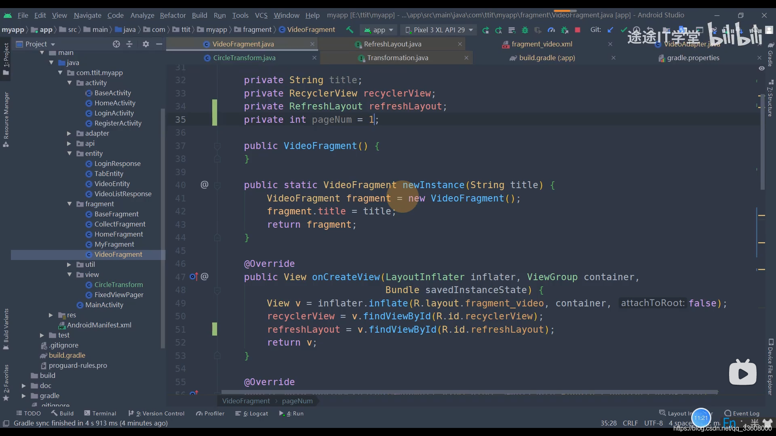776x436 pixels.
Task: Toggle the inspections eye icon in editor corner
Action: pos(761,68)
